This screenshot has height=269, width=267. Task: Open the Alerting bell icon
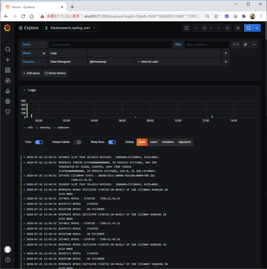7,91
